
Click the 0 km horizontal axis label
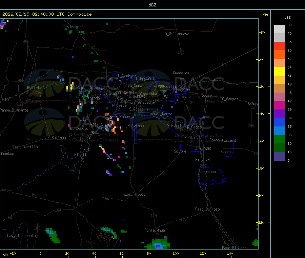click(40, 254)
